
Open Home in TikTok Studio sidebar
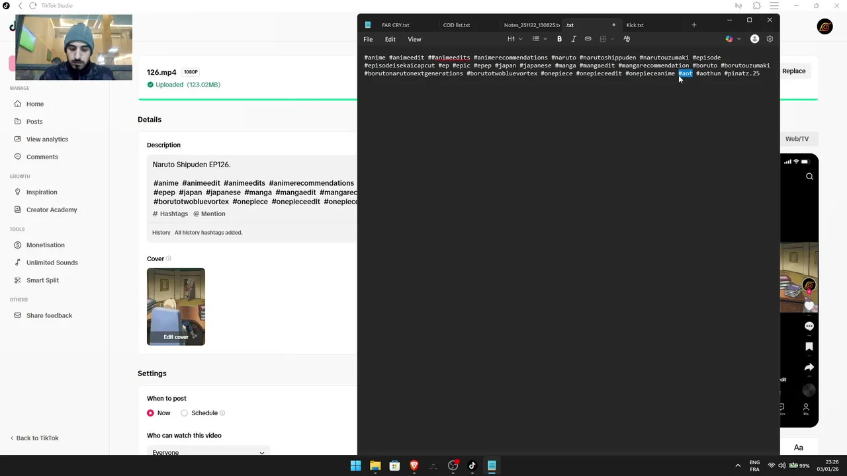point(35,104)
